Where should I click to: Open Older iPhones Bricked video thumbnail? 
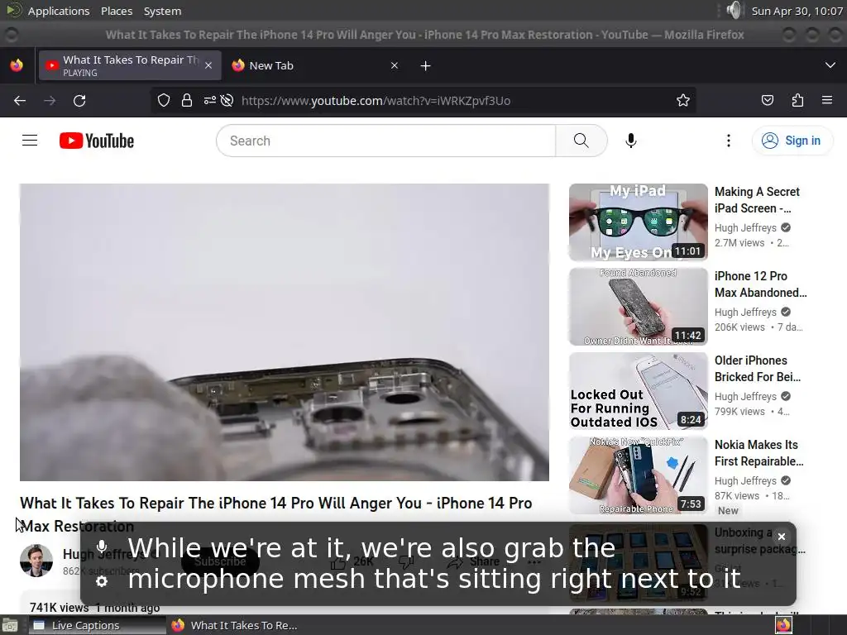point(638,391)
